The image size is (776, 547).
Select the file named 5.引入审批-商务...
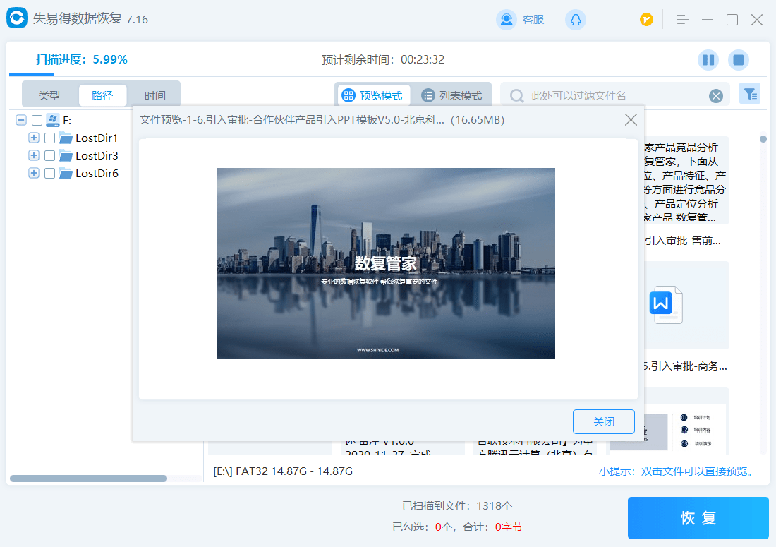point(686,366)
